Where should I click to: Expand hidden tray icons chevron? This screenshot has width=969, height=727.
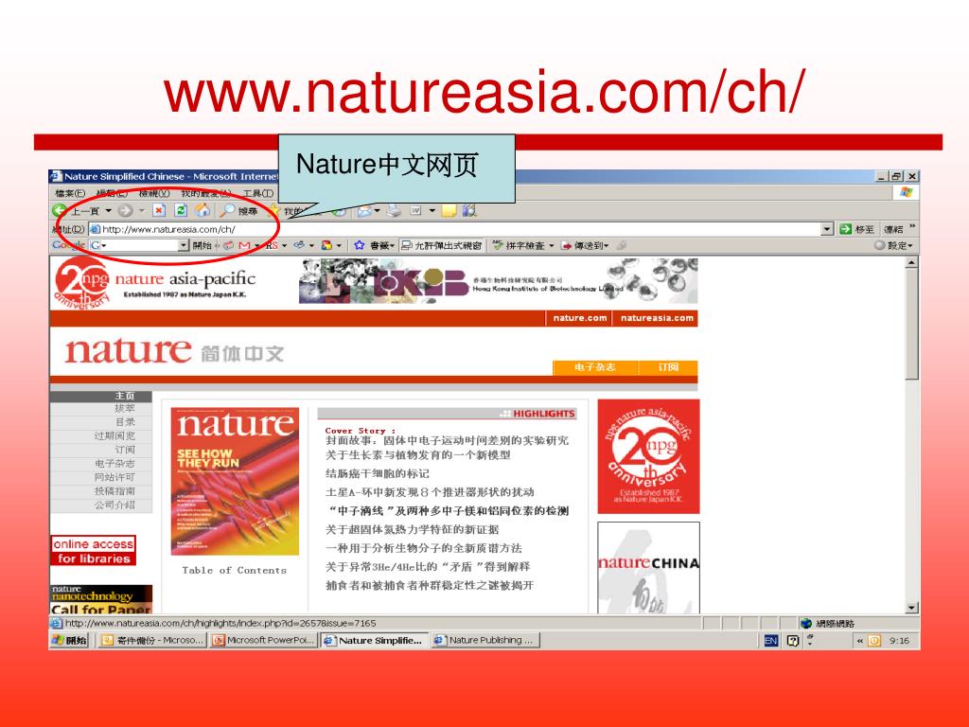click(x=859, y=641)
